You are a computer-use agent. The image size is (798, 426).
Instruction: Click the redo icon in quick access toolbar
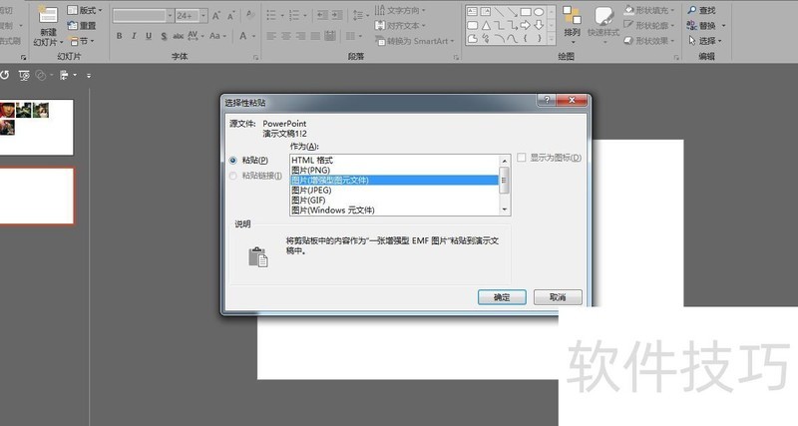coord(5,76)
